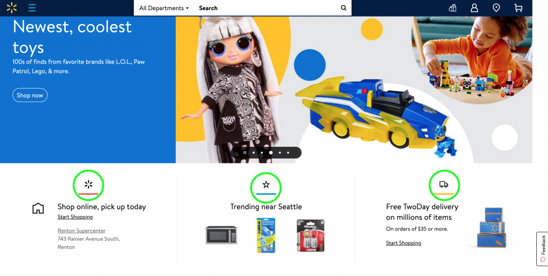Focus the Search input field
The height and width of the screenshot is (276, 548).
[268, 8]
